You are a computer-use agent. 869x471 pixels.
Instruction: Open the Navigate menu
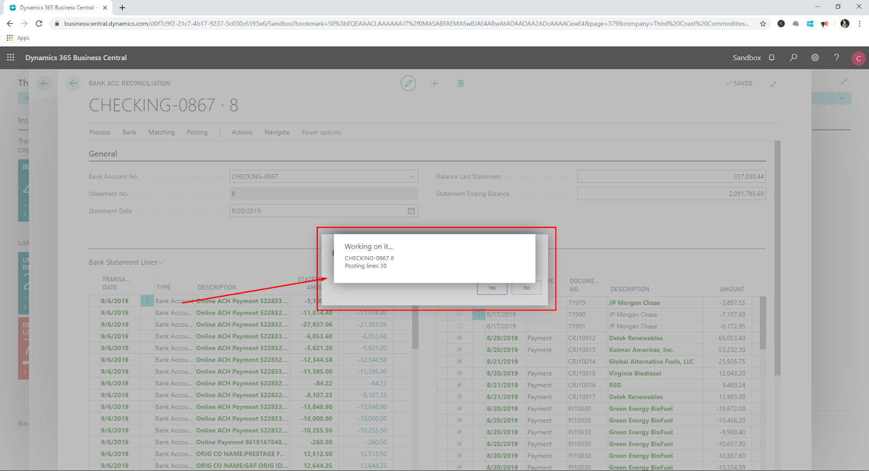(277, 132)
